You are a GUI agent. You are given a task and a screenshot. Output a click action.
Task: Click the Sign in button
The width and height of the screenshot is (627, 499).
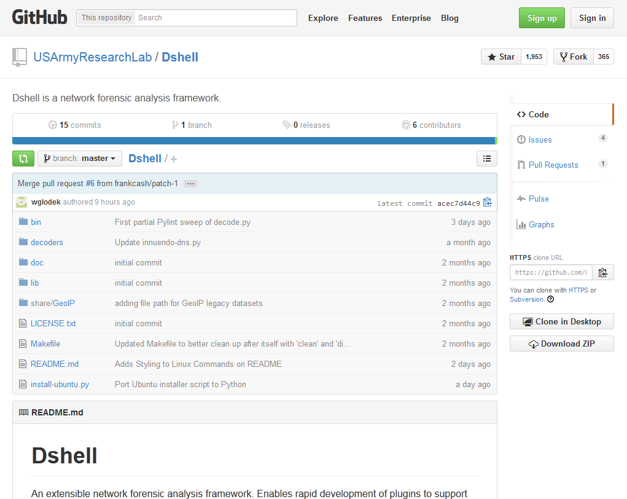click(x=592, y=18)
